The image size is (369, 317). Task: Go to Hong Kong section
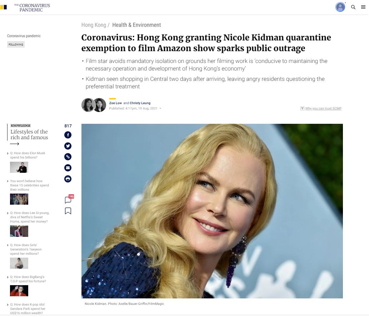point(94,25)
